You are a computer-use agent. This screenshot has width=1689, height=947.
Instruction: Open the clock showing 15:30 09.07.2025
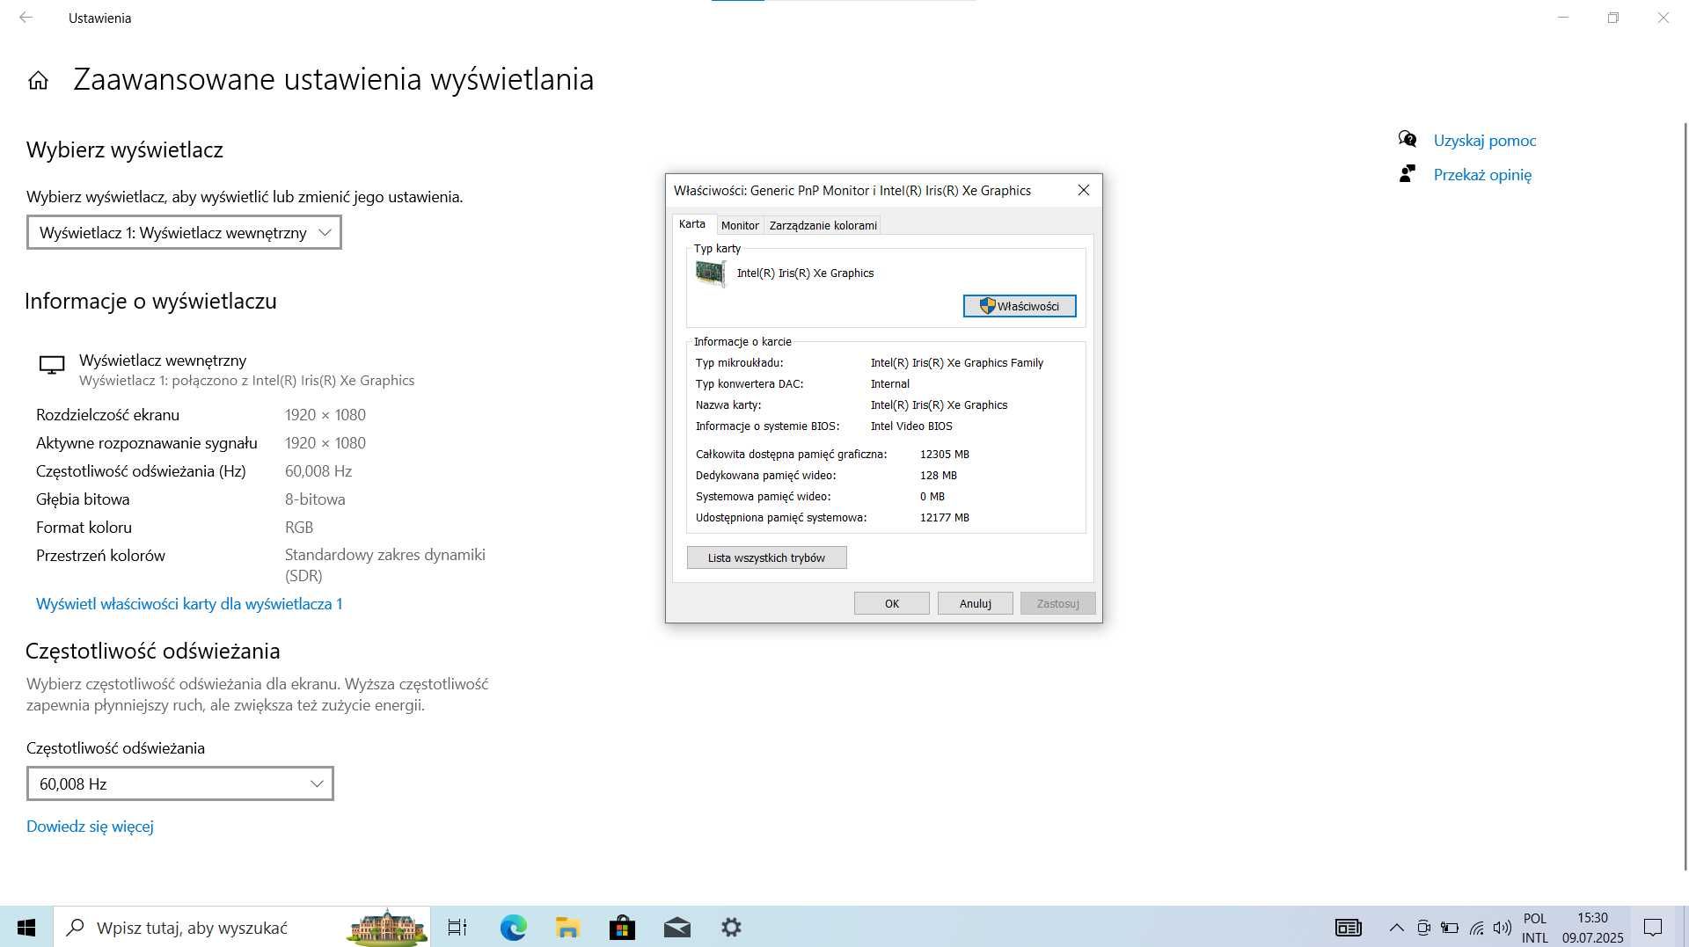point(1592,928)
